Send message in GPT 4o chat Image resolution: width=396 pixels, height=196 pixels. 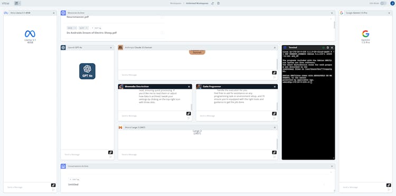tap(111, 156)
